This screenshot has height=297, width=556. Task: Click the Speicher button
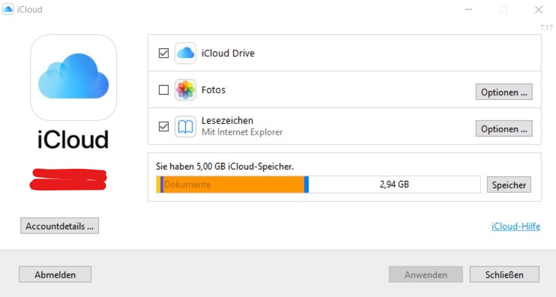point(509,185)
